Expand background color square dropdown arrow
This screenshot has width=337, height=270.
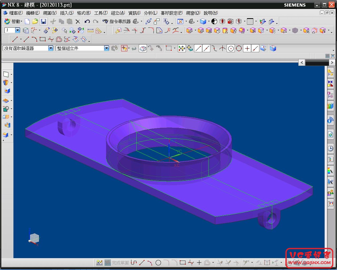[256, 22]
